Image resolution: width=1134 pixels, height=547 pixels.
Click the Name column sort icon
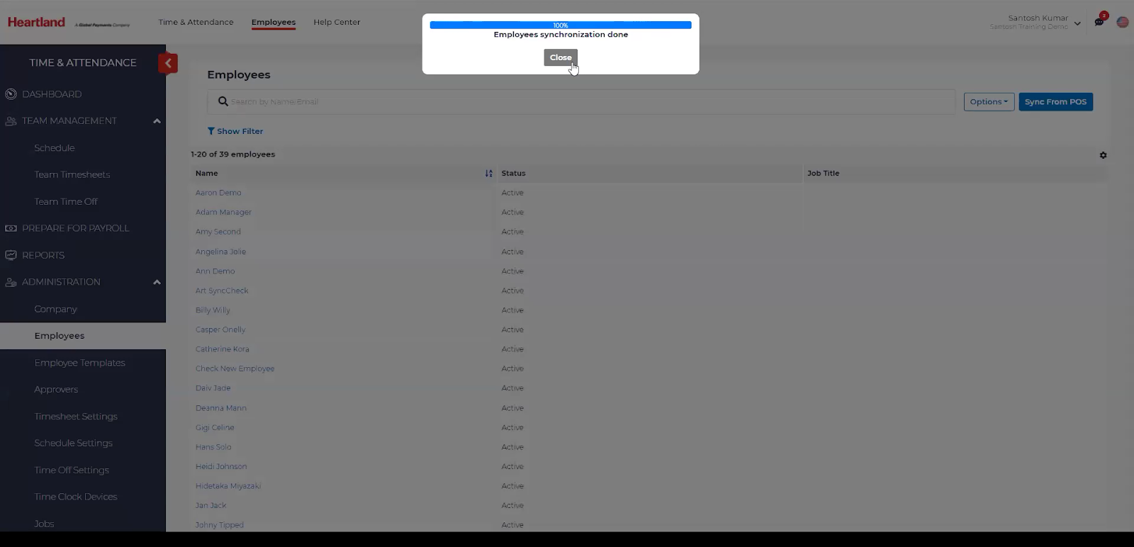pos(488,174)
